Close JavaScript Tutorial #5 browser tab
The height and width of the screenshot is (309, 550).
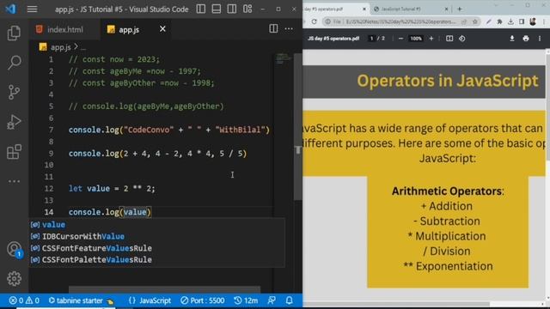click(447, 9)
